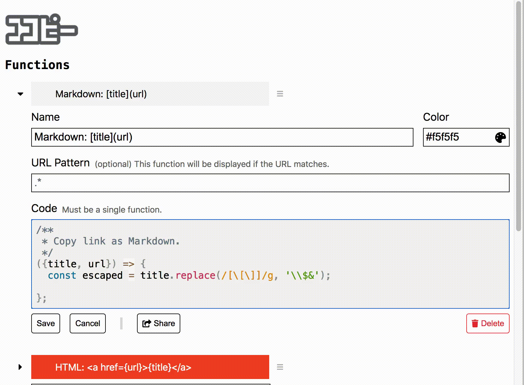Click the page vertical scrollbar thumb
Viewport: 524px width, 385px height.
tap(519, 116)
